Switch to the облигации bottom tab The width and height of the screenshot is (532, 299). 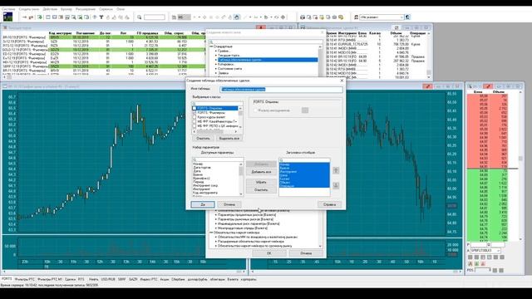pos(217,279)
